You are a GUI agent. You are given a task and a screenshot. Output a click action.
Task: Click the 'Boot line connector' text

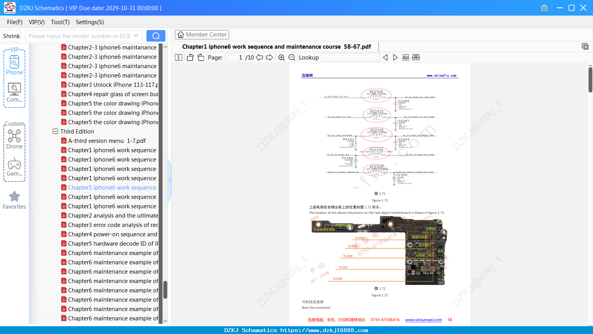coord(316,308)
